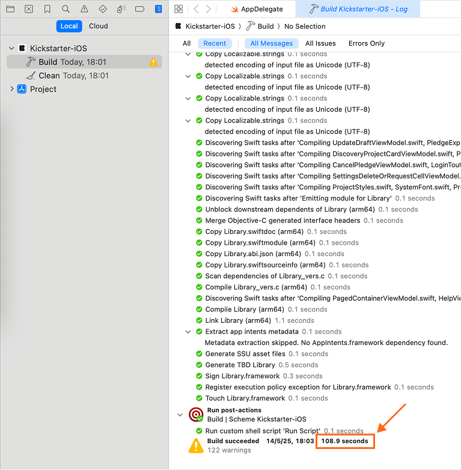Click the related items grid icon

click(x=179, y=9)
